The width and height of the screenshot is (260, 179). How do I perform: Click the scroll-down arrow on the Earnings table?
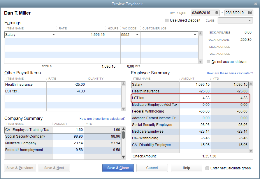[x=200, y=62]
